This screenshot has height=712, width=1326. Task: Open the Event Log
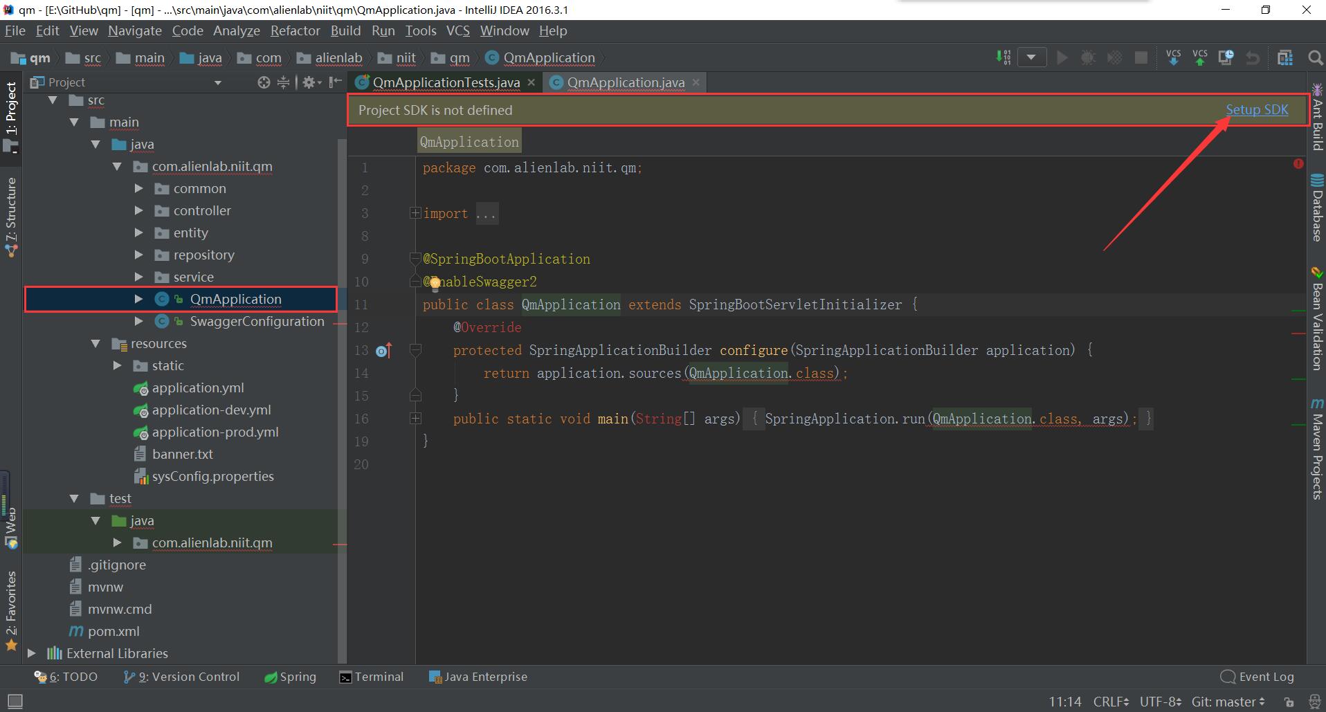pyautogui.click(x=1257, y=677)
